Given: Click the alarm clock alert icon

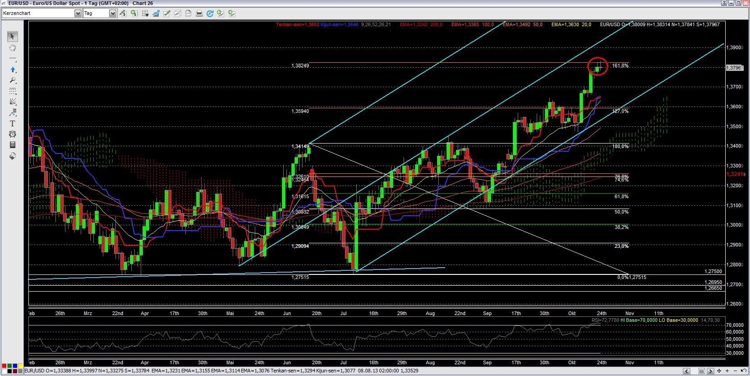Looking at the screenshot, I should (x=13, y=134).
